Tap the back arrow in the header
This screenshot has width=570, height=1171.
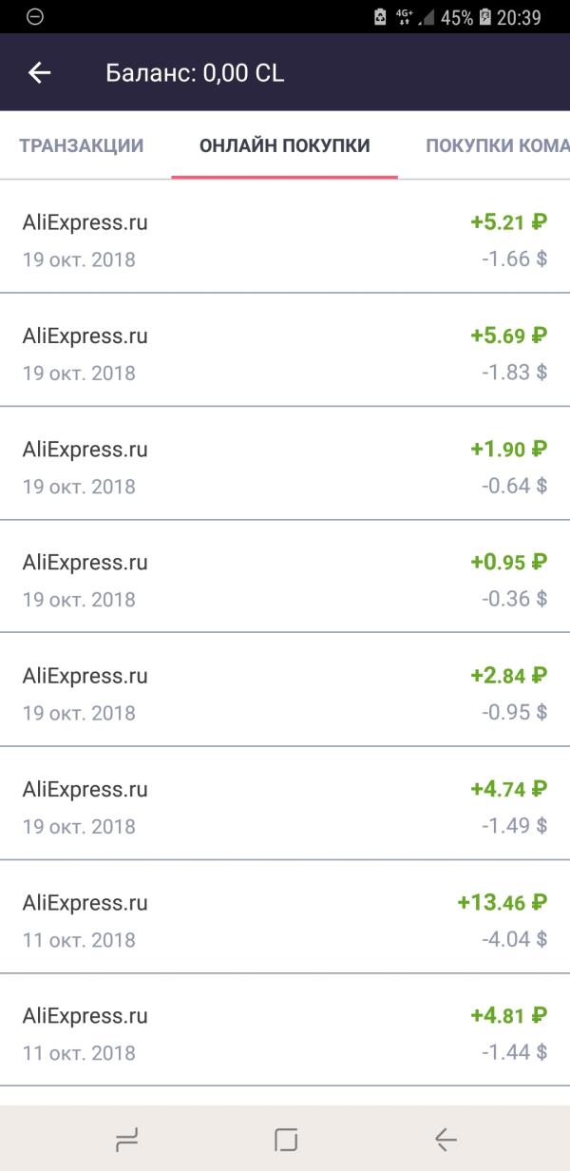pos(39,72)
